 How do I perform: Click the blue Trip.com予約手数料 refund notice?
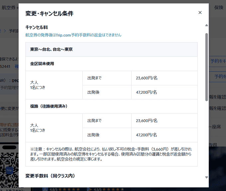[x=73, y=35]
